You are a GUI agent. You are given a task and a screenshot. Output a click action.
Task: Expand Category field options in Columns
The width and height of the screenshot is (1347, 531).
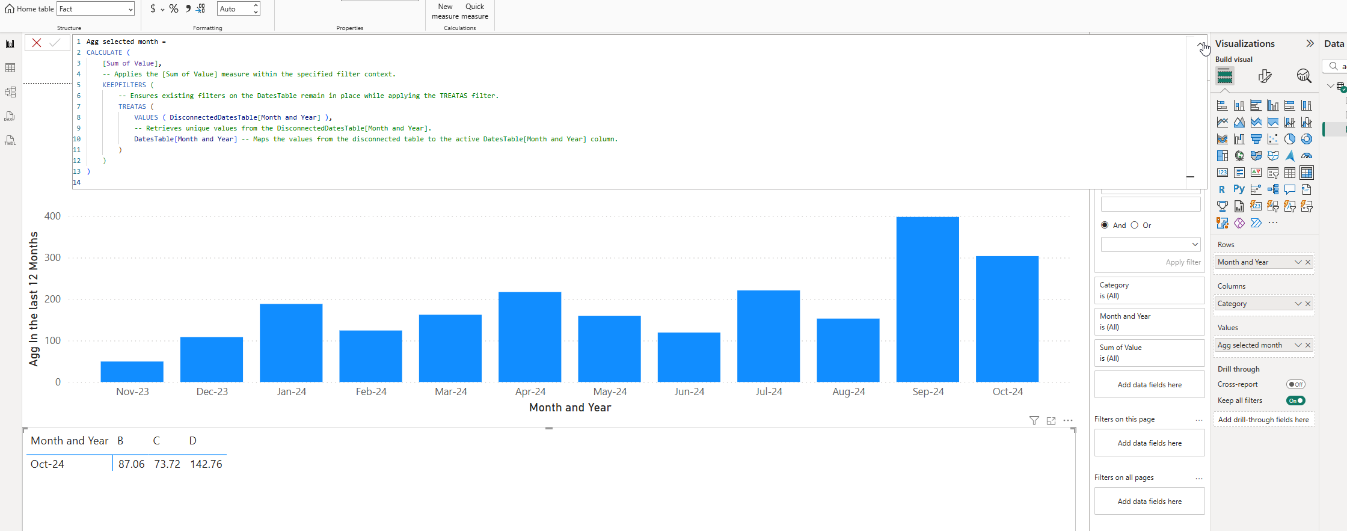(x=1298, y=304)
